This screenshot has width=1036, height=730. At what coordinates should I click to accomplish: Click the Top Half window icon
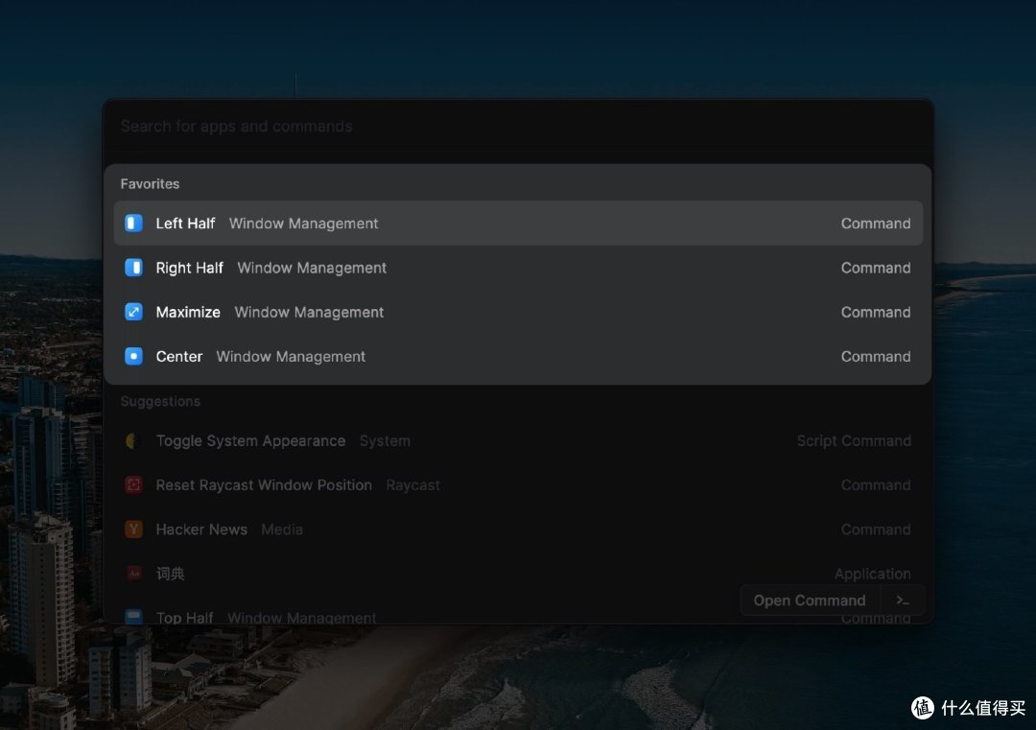click(133, 617)
